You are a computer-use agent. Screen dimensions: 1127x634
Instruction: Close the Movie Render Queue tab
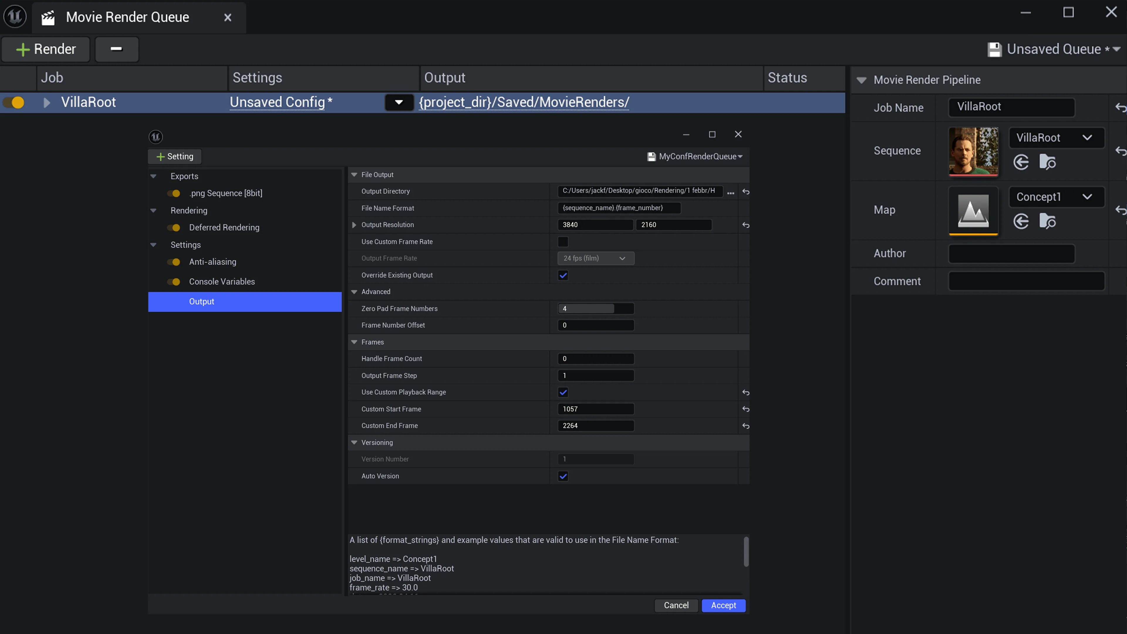[227, 18]
